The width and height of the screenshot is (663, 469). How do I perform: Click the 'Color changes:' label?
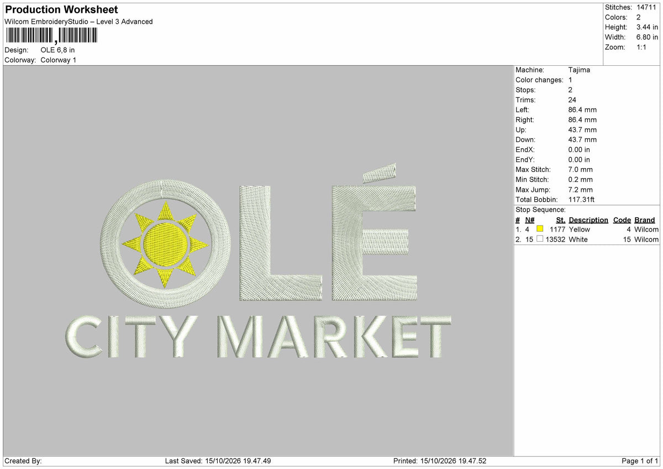pos(539,80)
